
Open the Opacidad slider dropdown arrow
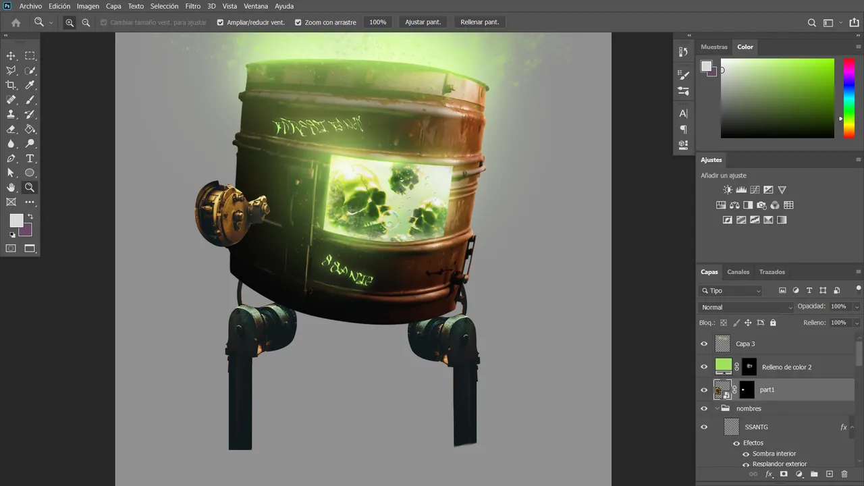(857, 307)
